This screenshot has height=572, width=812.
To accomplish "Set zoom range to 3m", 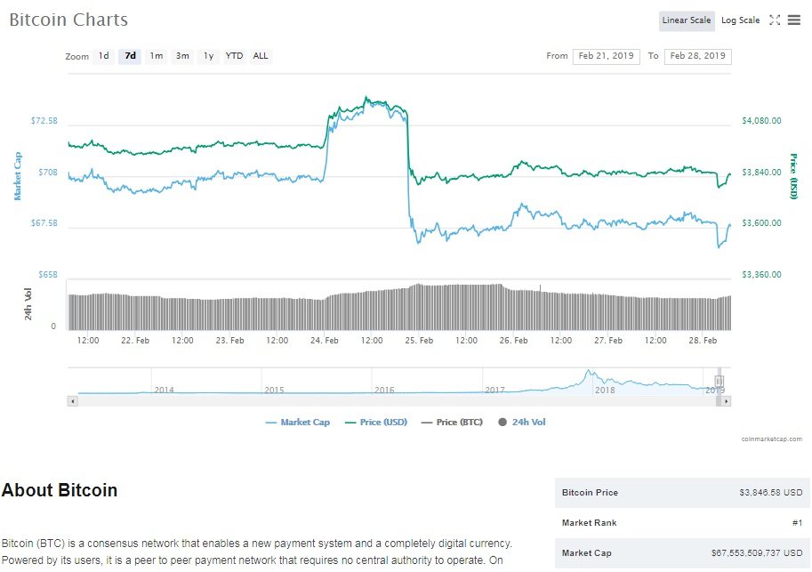I will point(182,56).
